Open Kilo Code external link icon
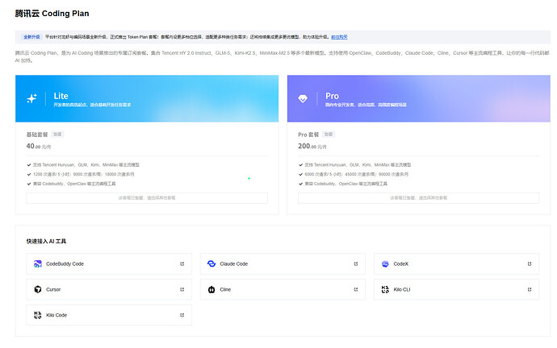 (x=182, y=315)
